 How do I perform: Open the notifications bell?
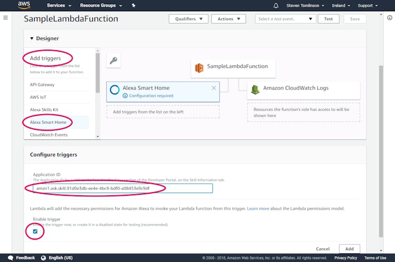[x=276, y=5]
